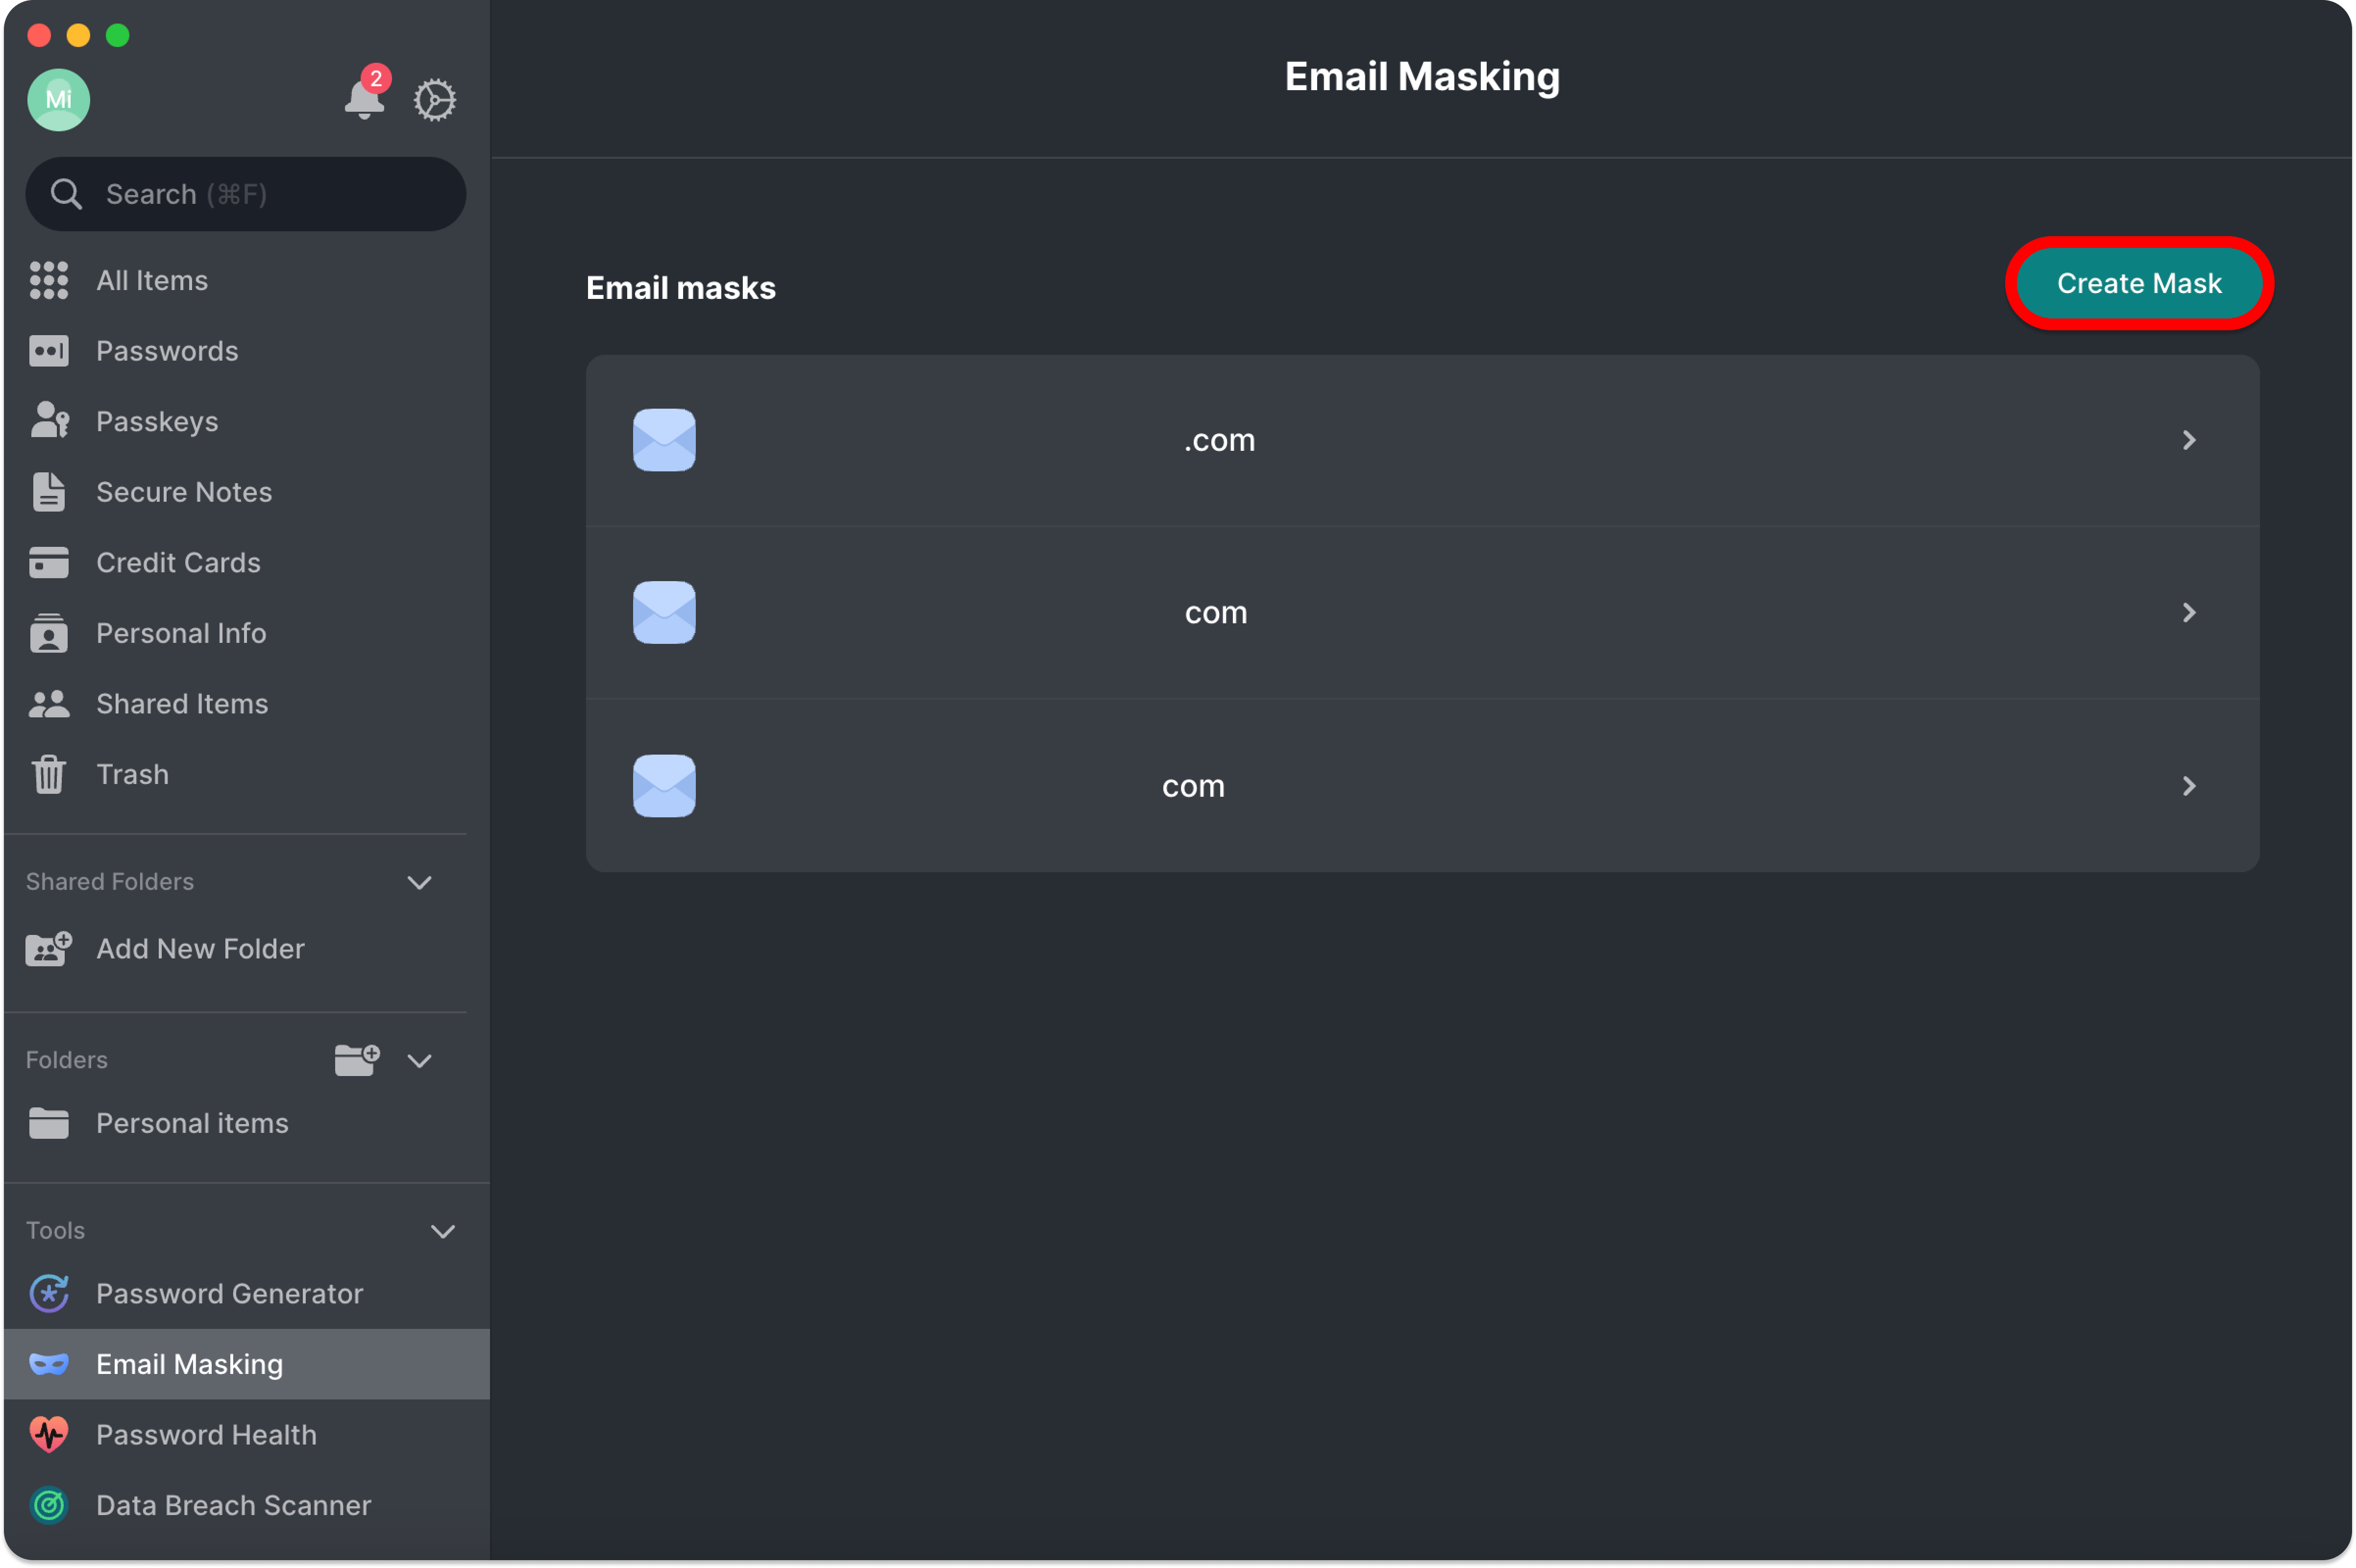The image size is (2356, 1568).
Task: Open the Credit Cards section
Action: [178, 562]
